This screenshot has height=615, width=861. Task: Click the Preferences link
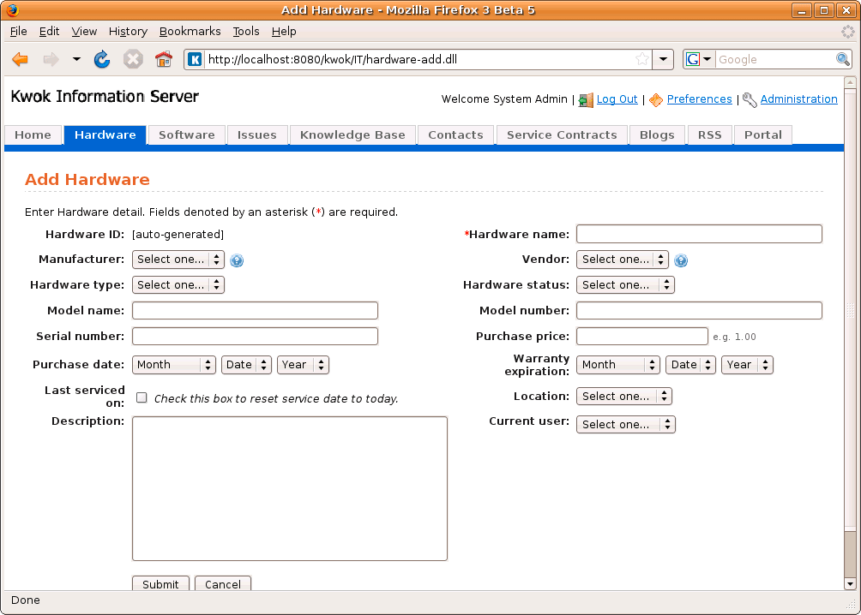699,99
